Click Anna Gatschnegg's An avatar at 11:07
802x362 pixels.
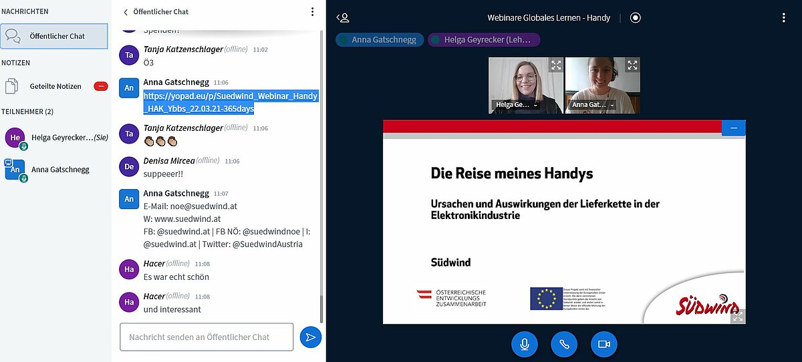click(x=129, y=199)
